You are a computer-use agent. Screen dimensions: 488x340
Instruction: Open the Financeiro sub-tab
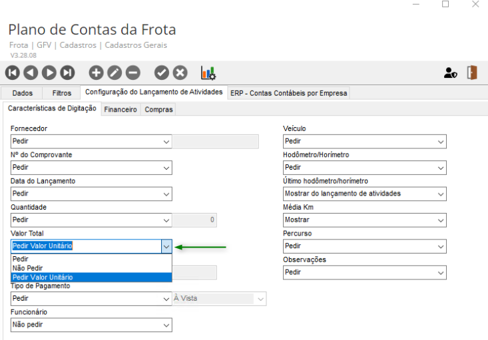tap(121, 109)
